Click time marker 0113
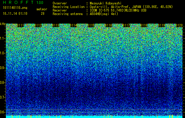This screenshot has height=118, width=185. click(56, 25)
